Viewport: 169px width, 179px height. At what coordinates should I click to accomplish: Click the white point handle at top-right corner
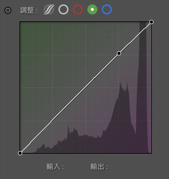(x=151, y=22)
